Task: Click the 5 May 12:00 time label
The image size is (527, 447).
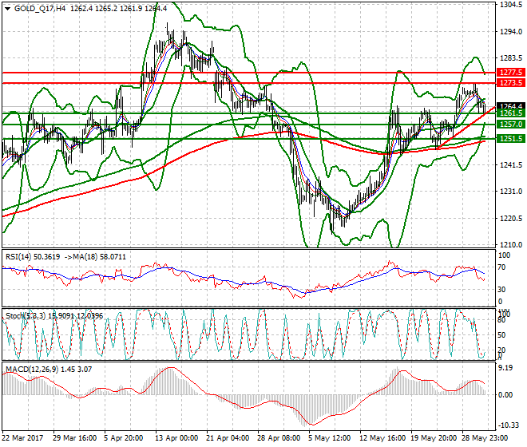Action: 329,438
